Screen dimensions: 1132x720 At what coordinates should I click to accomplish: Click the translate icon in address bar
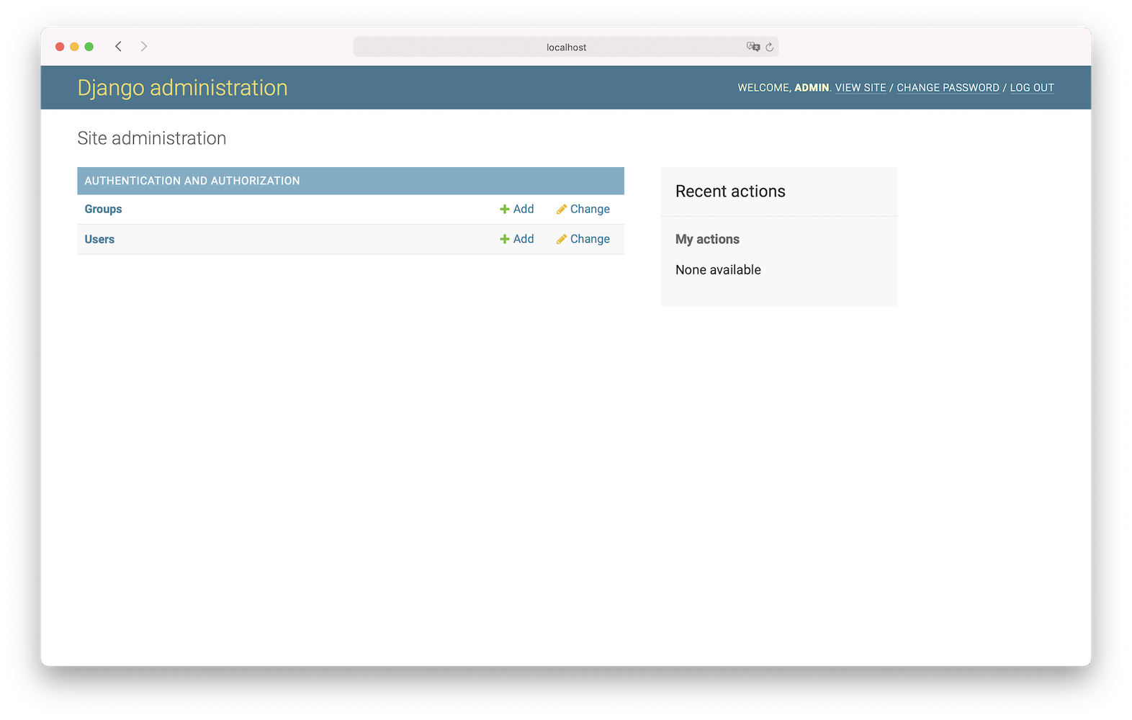click(x=753, y=47)
